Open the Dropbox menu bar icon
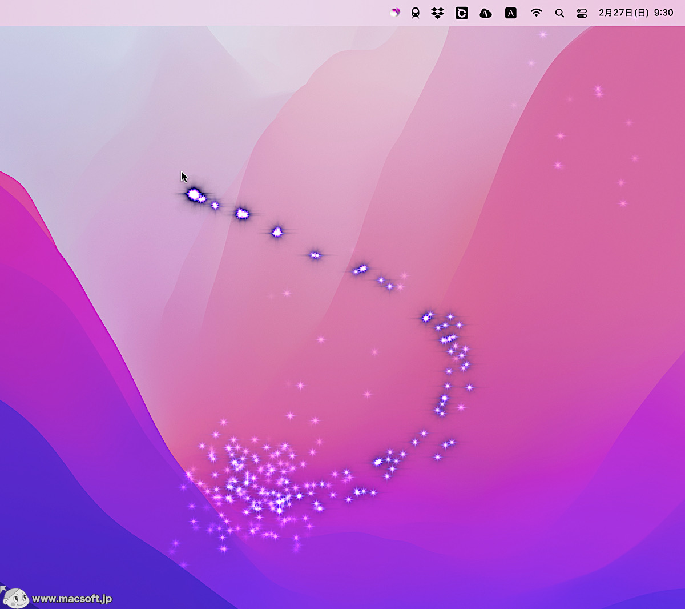This screenshot has height=609, width=685. [x=437, y=13]
